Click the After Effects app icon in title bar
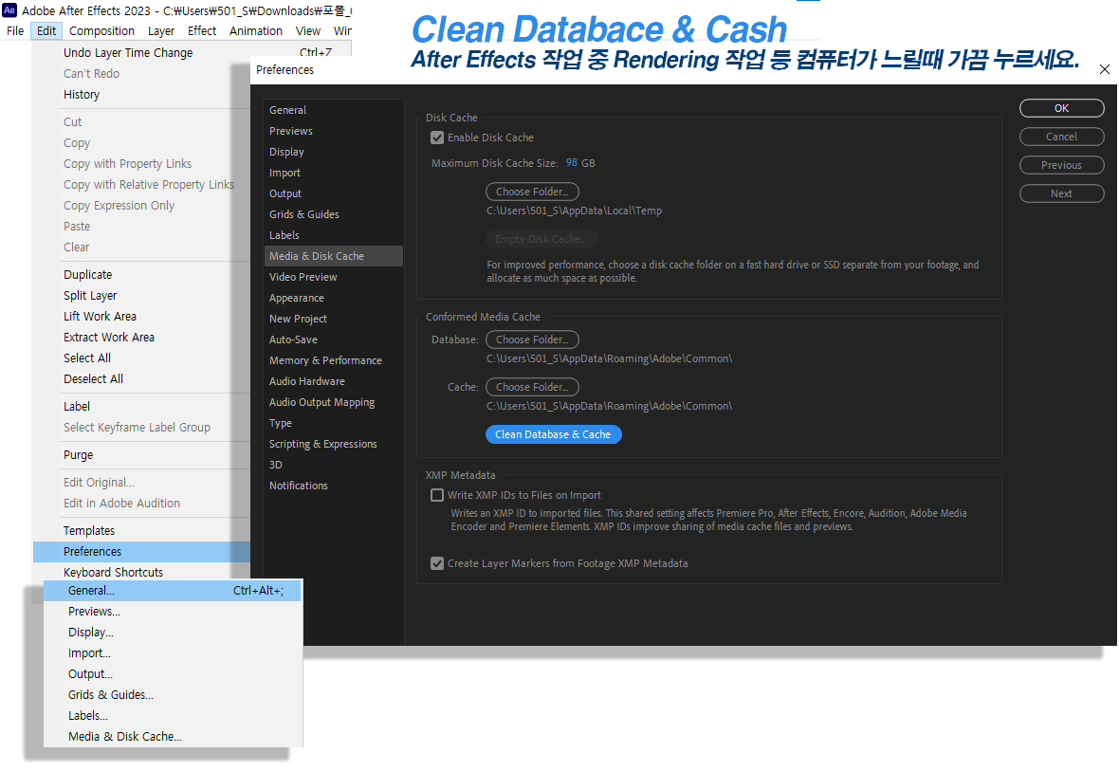The width and height of the screenshot is (1119, 771). [9, 10]
